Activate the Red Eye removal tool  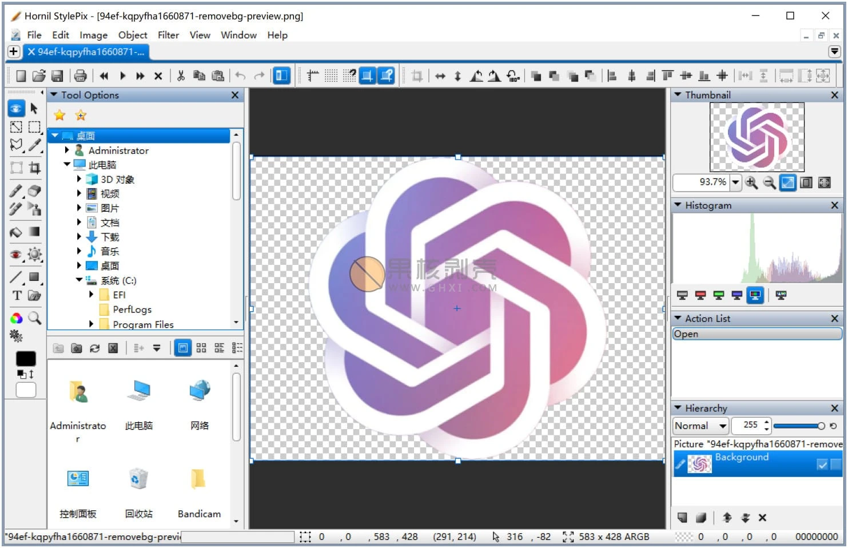click(16, 254)
